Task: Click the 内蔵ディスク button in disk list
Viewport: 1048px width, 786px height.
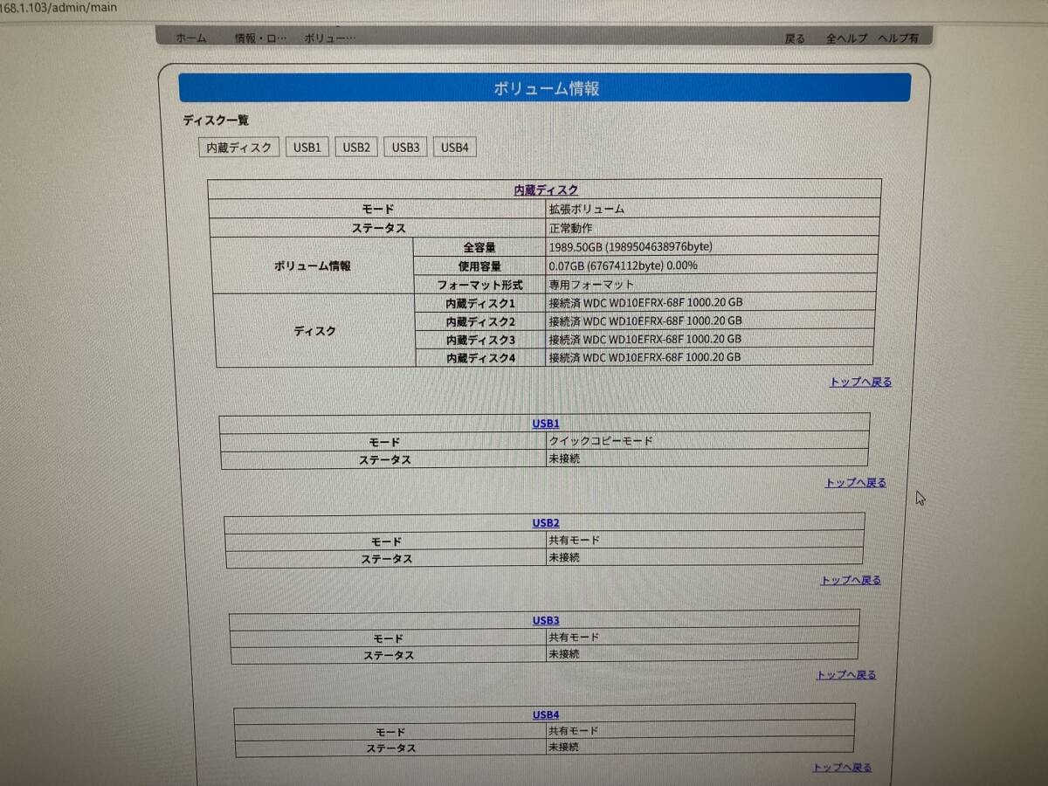Action: tap(239, 148)
